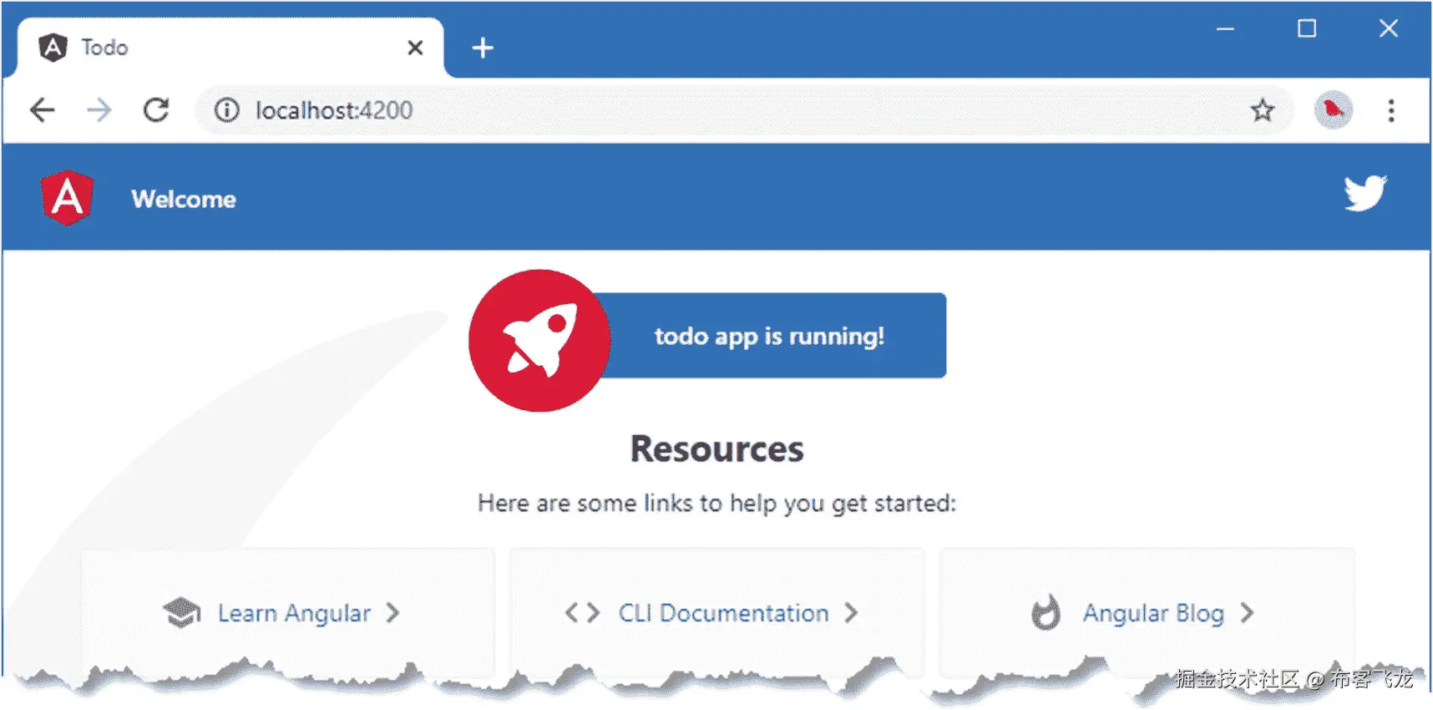Close the Todo tab
The width and height of the screenshot is (1433, 710).
pos(415,48)
